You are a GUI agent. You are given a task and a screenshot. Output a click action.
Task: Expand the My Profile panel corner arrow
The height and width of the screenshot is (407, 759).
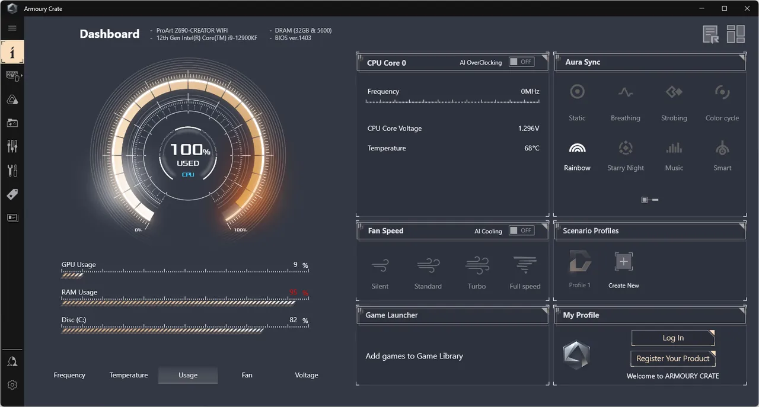tap(742, 310)
